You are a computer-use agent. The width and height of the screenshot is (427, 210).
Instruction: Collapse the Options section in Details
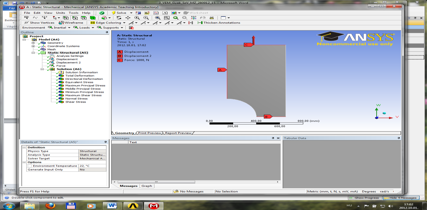(x=24, y=162)
